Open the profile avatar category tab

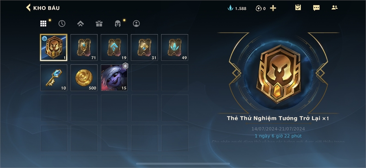136,23
